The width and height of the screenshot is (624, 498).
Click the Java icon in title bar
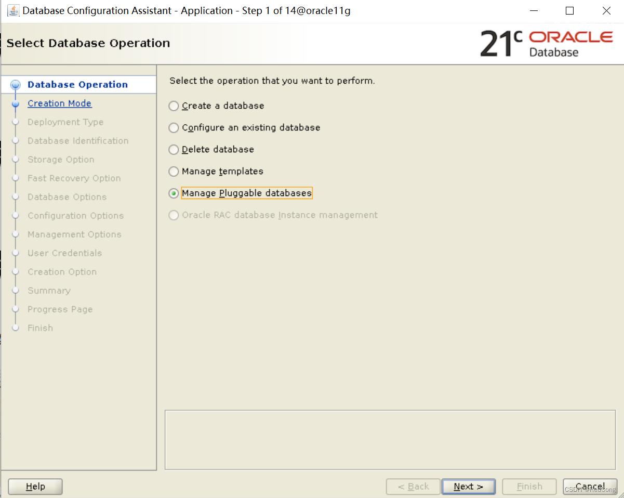[13, 10]
